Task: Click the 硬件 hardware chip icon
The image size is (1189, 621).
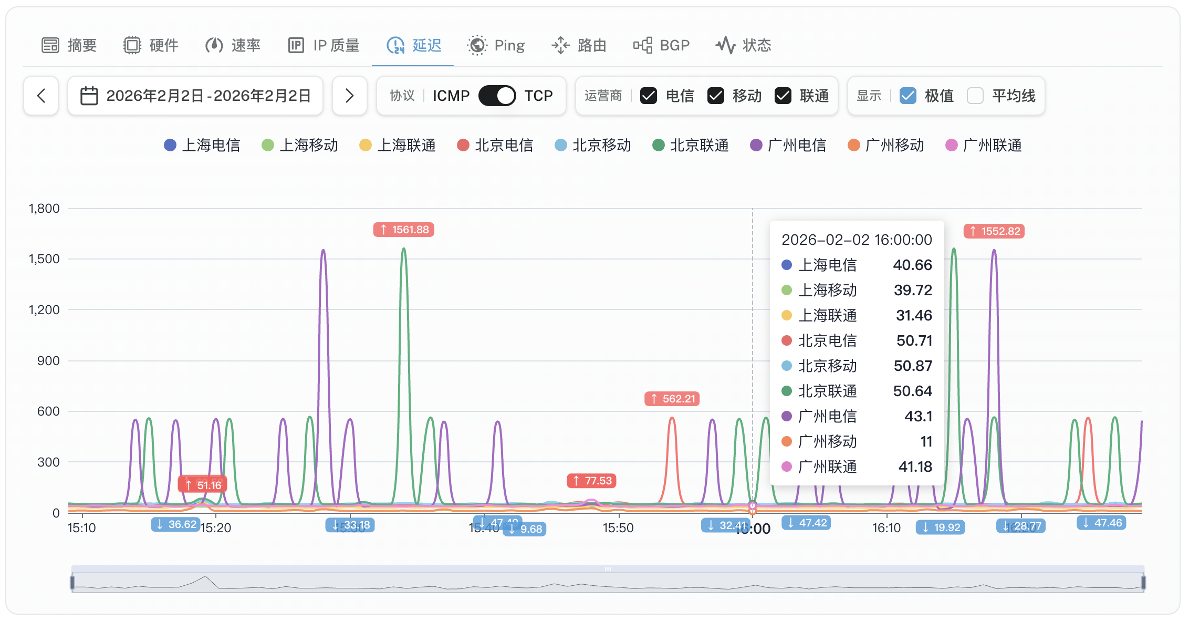Action: 132,45
